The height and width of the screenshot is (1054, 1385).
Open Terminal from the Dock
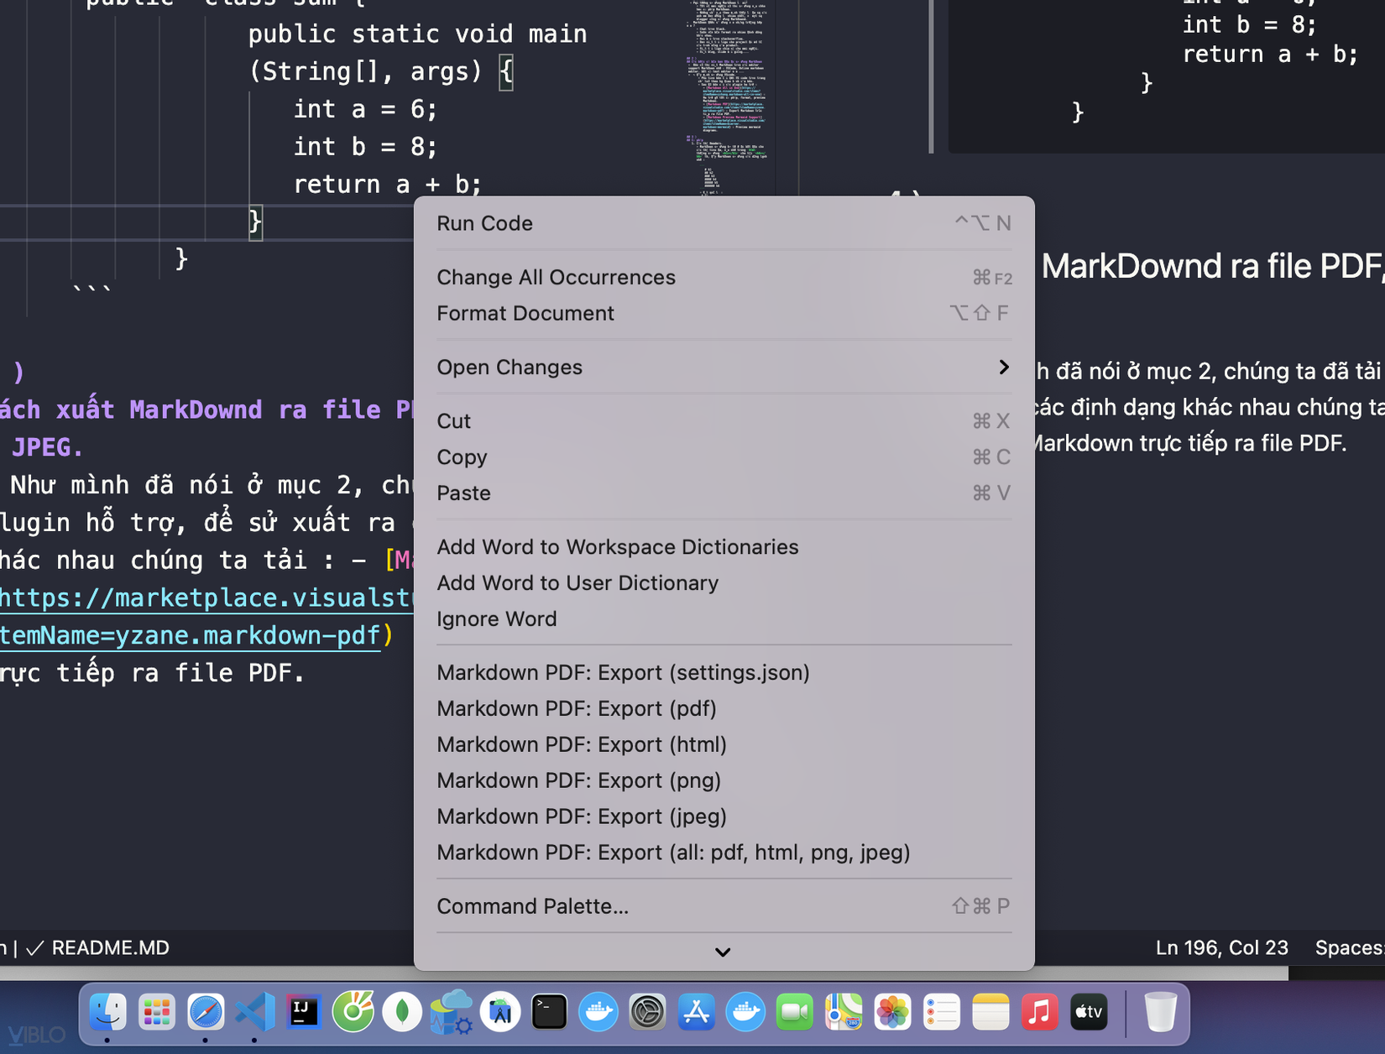click(x=550, y=1012)
